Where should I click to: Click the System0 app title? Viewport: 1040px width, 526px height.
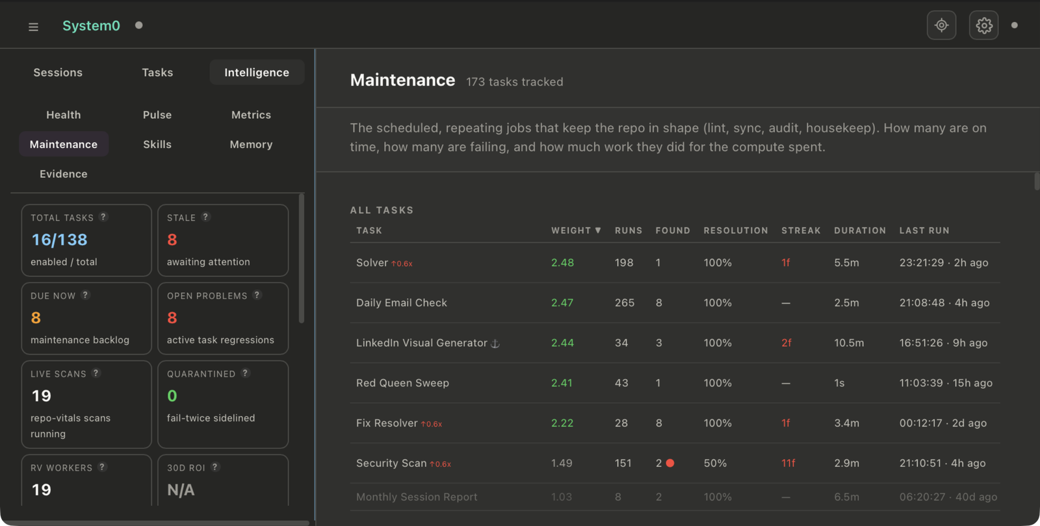pyautogui.click(x=91, y=25)
